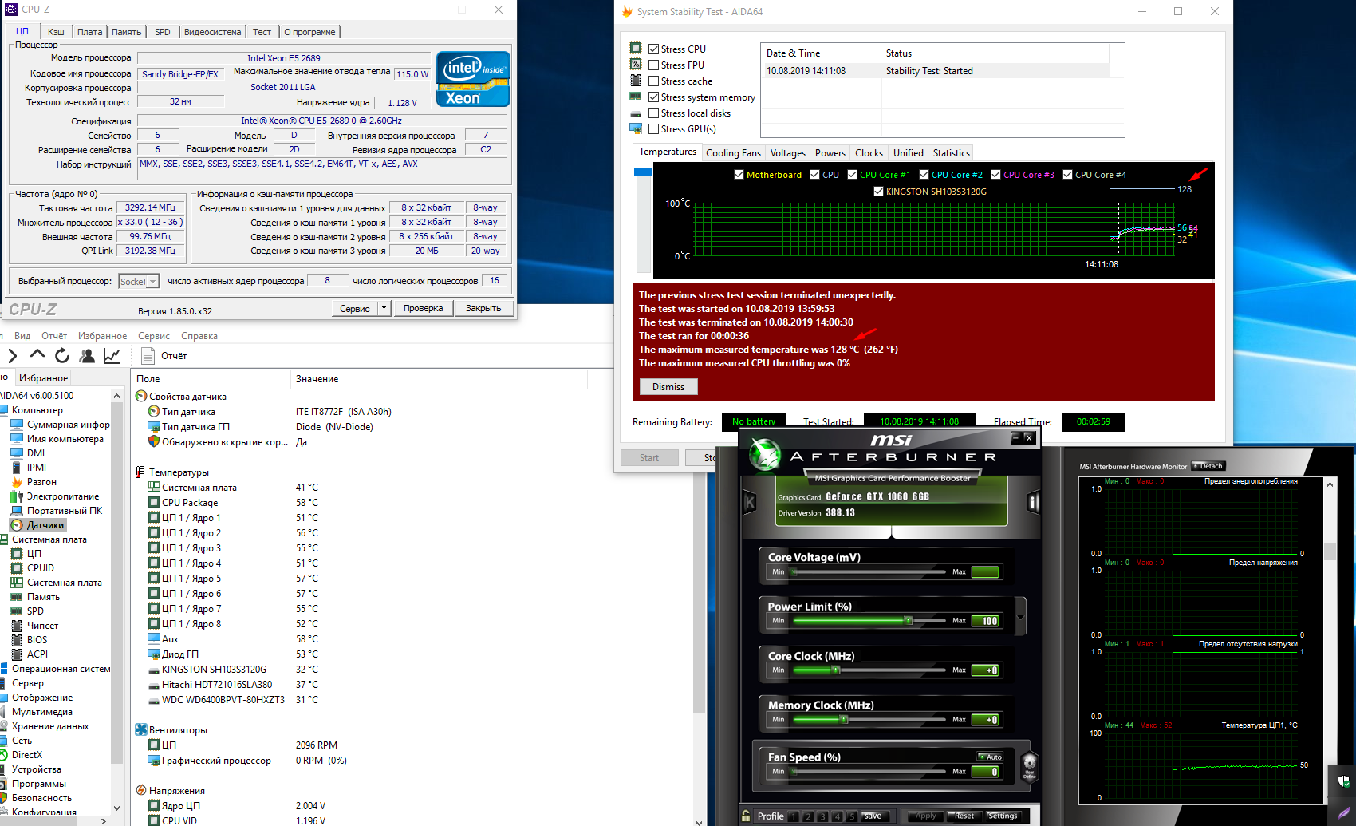Viewport: 1356px width, 826px height.
Task: Select IPMI in the AIDA64 tree
Action: (37, 468)
